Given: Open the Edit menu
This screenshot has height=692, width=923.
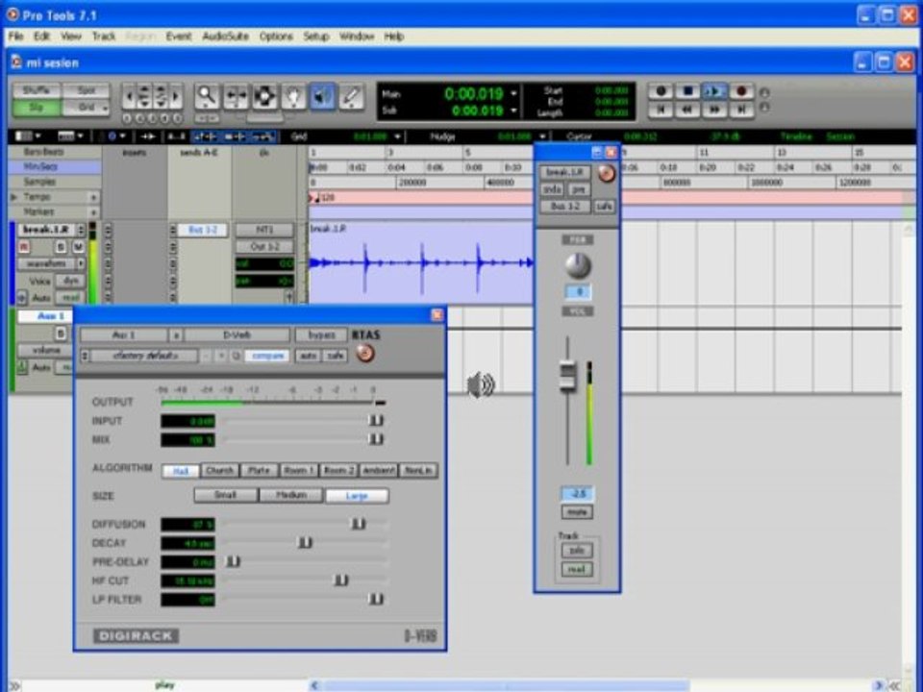Looking at the screenshot, I should click(41, 37).
